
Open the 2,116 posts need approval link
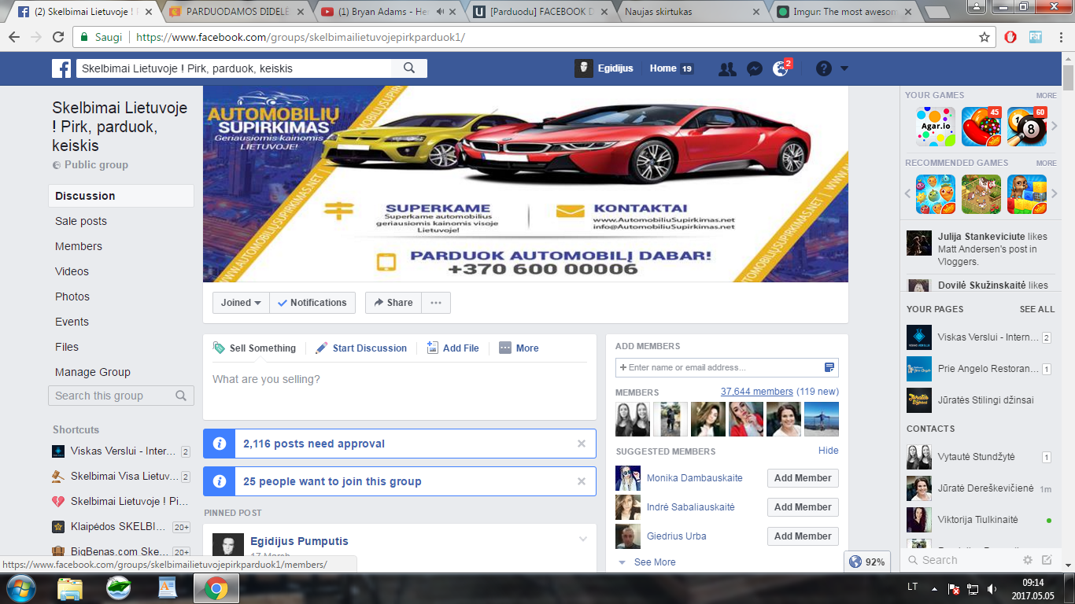click(x=314, y=444)
